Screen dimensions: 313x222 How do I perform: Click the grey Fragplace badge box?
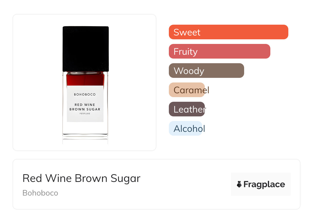pyautogui.click(x=261, y=184)
